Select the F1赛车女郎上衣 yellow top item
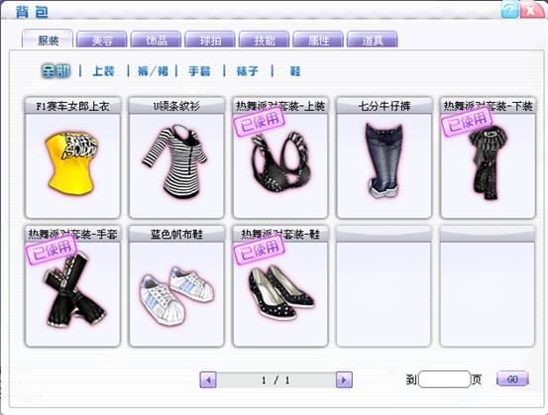548x415 pixels. 72,157
